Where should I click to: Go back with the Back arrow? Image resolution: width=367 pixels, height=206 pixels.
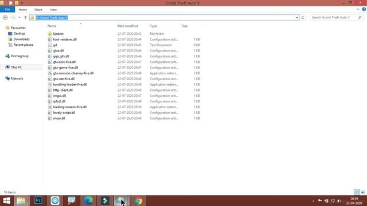point(5,18)
